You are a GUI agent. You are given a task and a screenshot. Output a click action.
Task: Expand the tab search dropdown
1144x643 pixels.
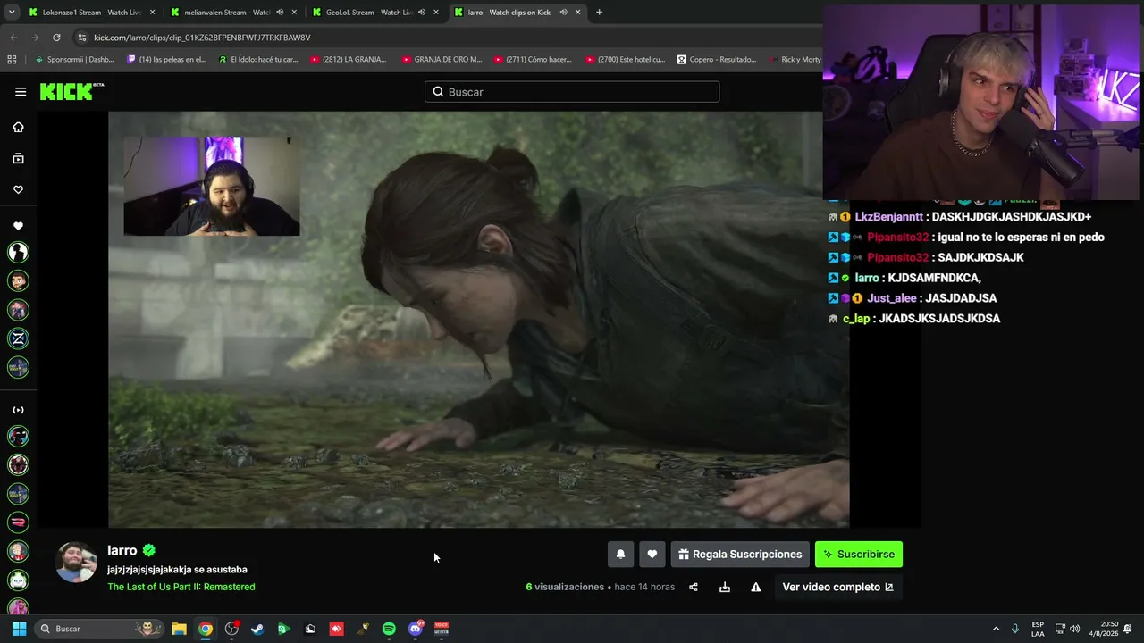pyautogui.click(x=12, y=13)
